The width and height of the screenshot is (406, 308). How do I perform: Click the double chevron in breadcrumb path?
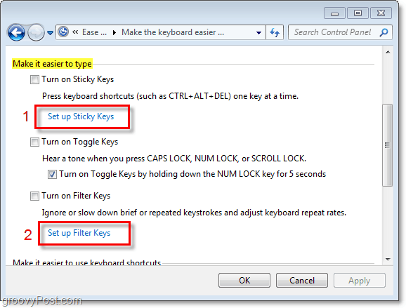click(x=75, y=32)
